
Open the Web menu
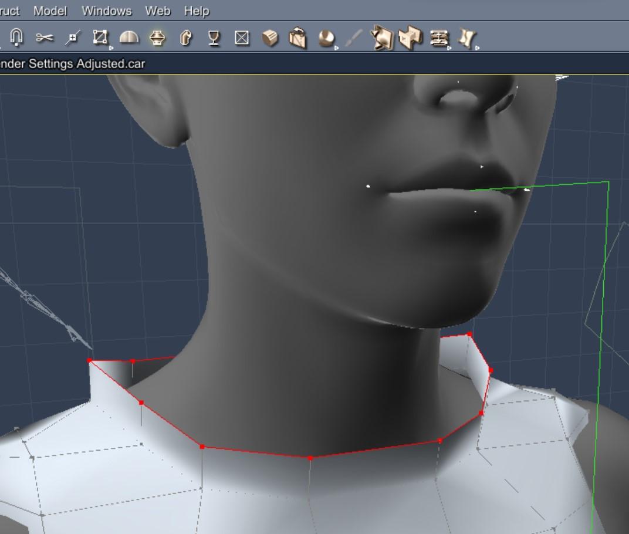[x=158, y=11]
